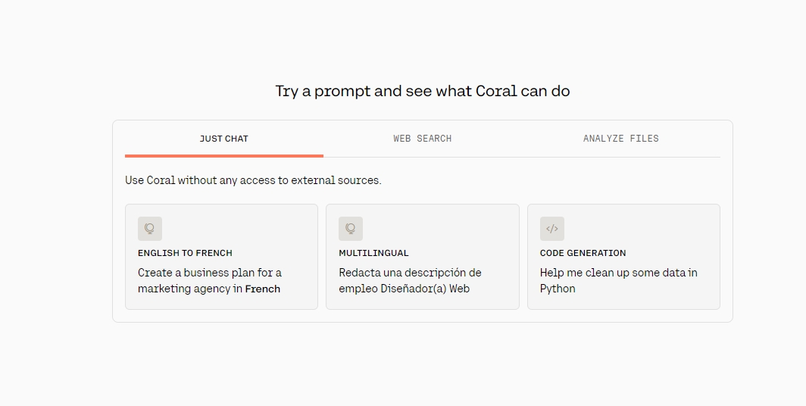Screen dimensions: 806x406
Task: Select the Code Generation prompt card
Action: pos(623,257)
